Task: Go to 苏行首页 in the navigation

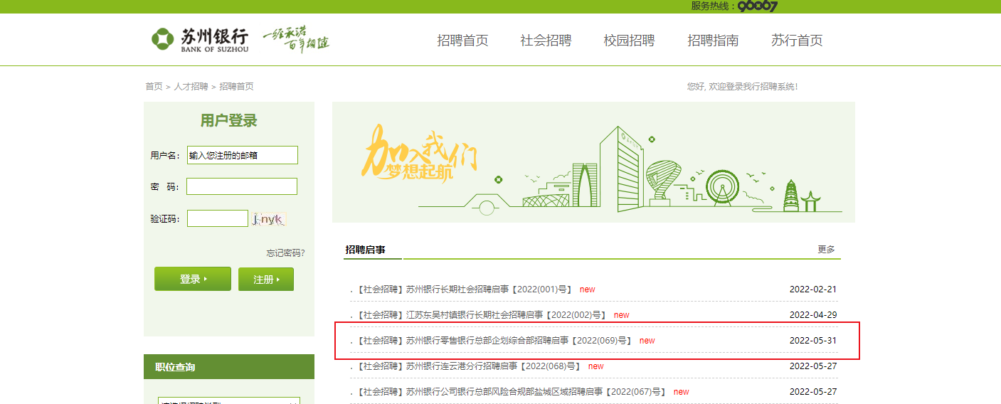Action: 797,41
